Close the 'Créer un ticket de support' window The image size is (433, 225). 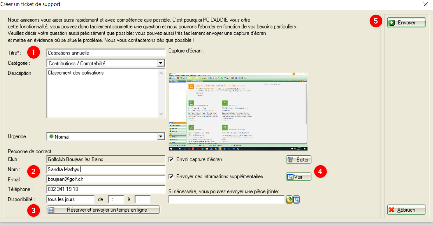(426, 4)
